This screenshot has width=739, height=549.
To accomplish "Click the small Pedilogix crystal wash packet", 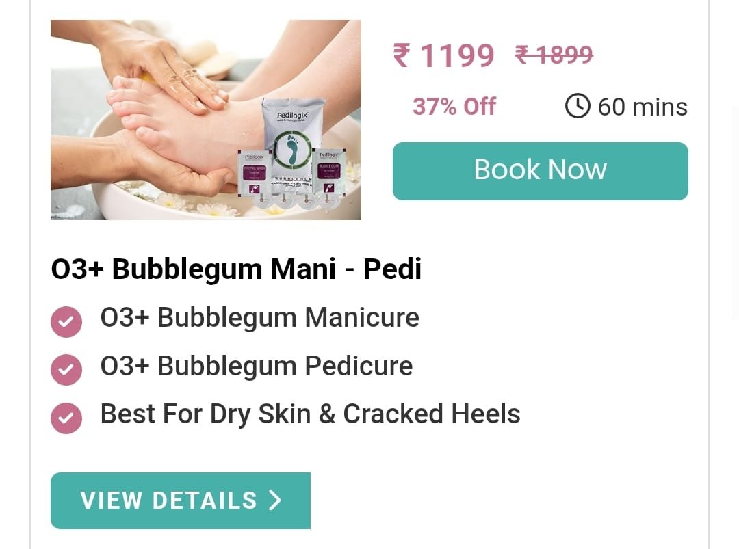I will click(254, 173).
